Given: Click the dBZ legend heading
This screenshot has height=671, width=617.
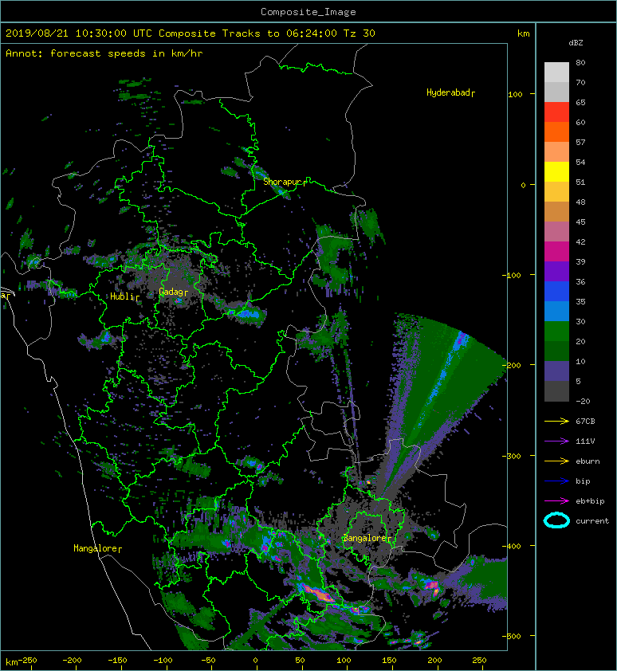Looking at the screenshot, I should pyautogui.click(x=576, y=43).
